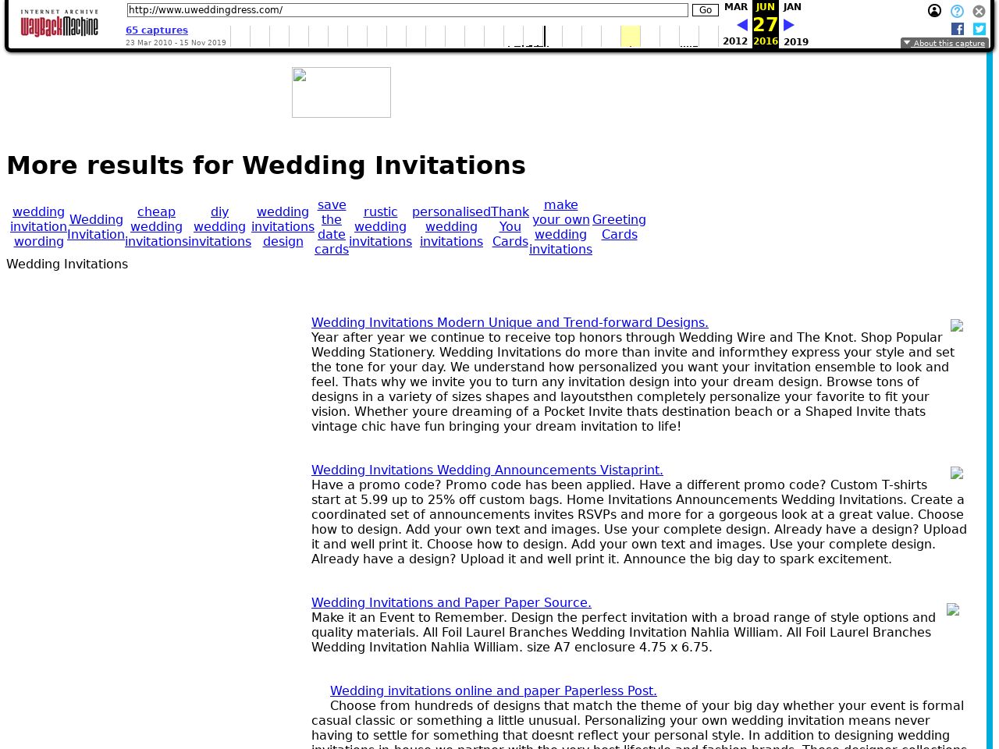Share capture on Facebook
The height and width of the screenshot is (749, 999).
[x=958, y=29]
